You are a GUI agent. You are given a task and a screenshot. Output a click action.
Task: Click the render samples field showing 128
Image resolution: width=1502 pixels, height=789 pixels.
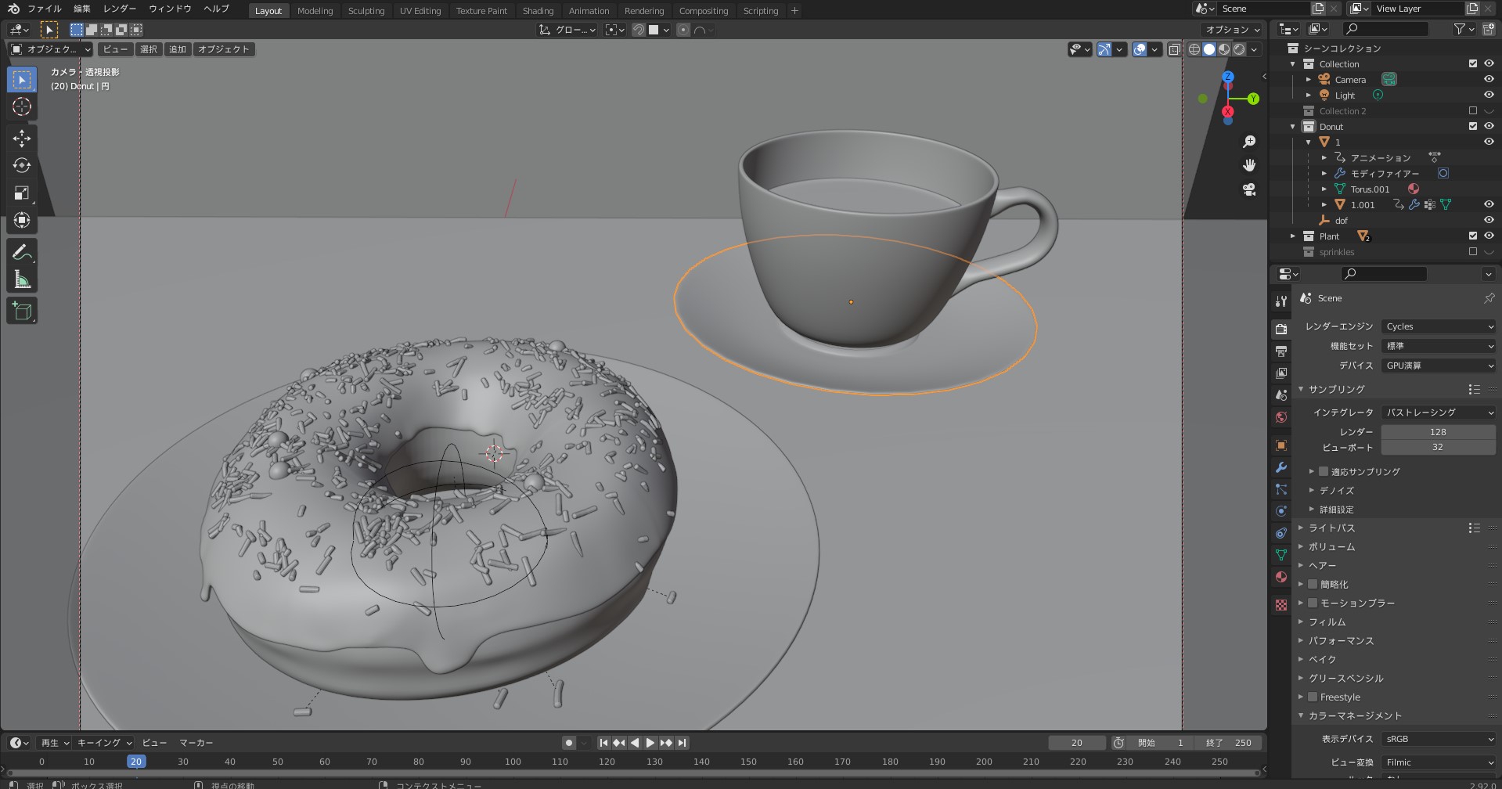pos(1438,432)
